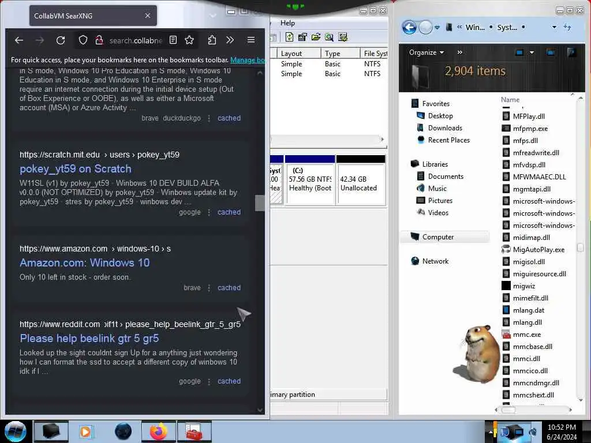Select Pictures library
591x443 pixels.
click(x=440, y=200)
